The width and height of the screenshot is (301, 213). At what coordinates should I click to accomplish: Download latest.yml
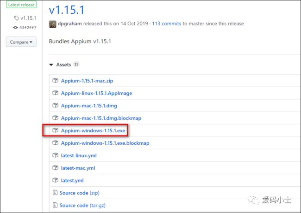point(72,180)
